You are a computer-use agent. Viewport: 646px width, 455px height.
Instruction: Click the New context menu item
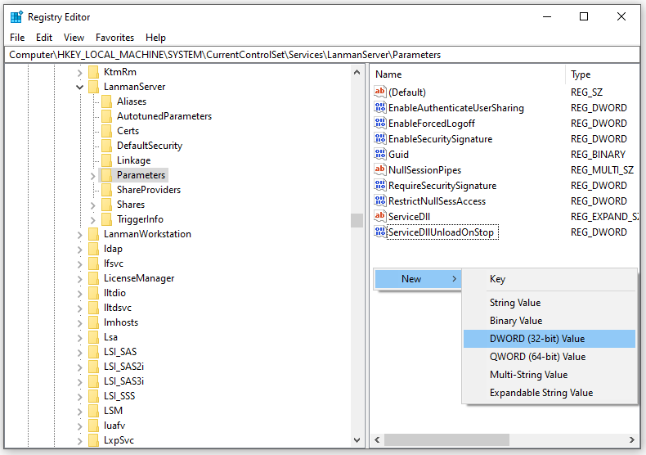[418, 279]
